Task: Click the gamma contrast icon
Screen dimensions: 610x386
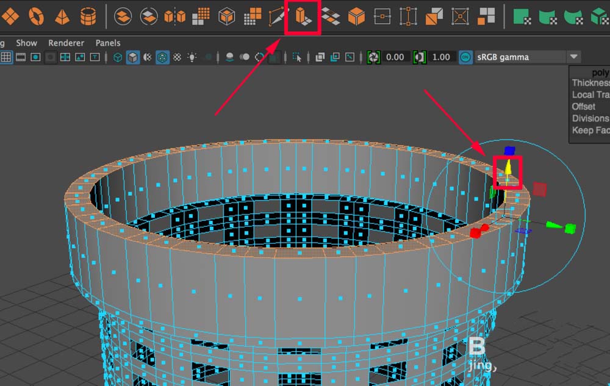Action: coord(420,57)
